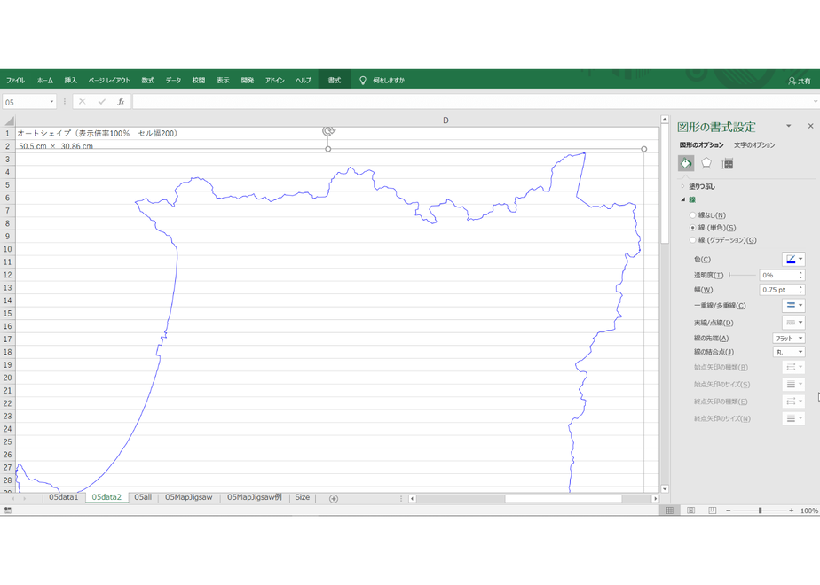Select Shape Options in pane
This screenshot has height=585, width=820.
click(701, 145)
